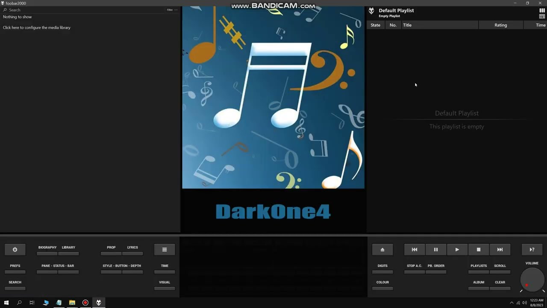
Task: Click the 'Nothing to show' library text
Action: pos(18,17)
